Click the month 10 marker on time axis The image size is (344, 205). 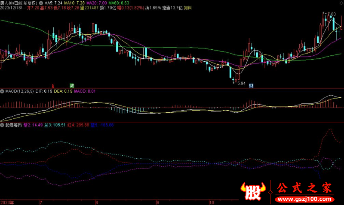pos(211,202)
